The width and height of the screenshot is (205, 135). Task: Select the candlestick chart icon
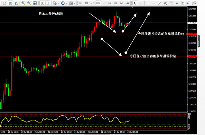(x=11, y=3)
